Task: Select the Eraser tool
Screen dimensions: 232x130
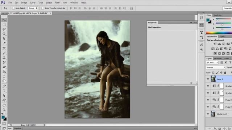Action: tap(4, 67)
